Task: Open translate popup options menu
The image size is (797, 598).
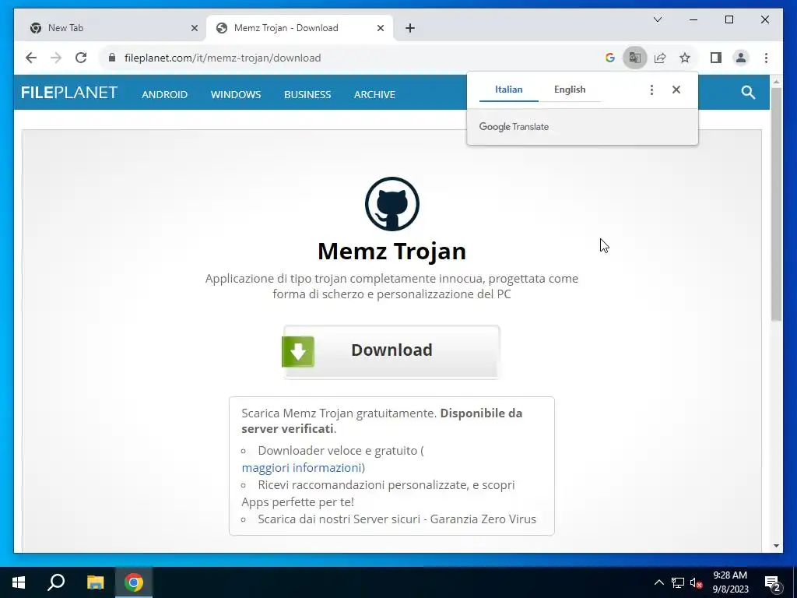Action: click(651, 90)
